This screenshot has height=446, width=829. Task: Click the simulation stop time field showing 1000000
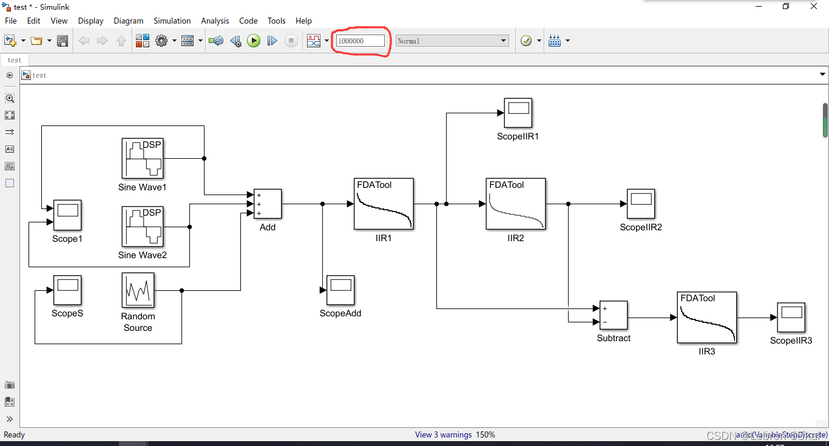(360, 40)
